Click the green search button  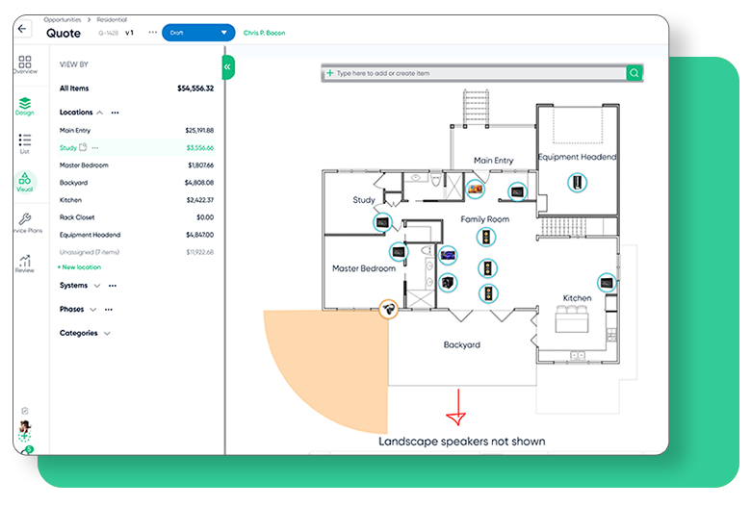(x=634, y=73)
